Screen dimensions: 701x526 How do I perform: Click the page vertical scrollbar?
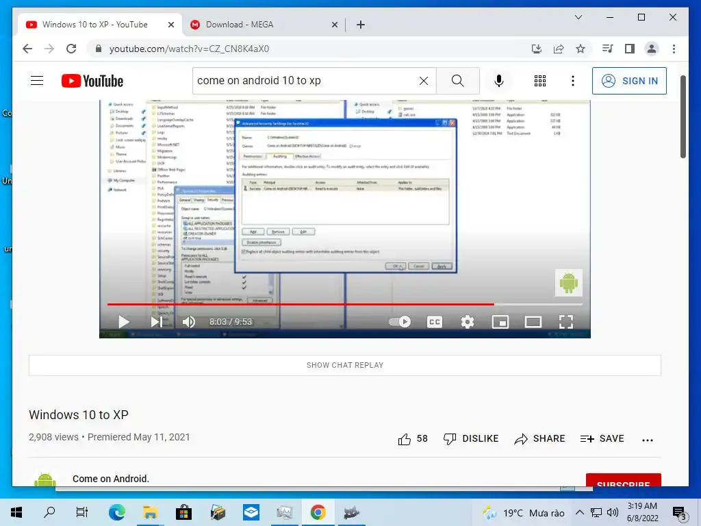(683, 116)
